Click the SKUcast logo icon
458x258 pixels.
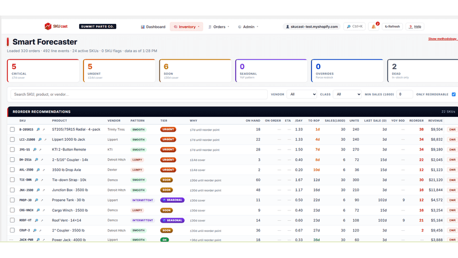tap(48, 27)
